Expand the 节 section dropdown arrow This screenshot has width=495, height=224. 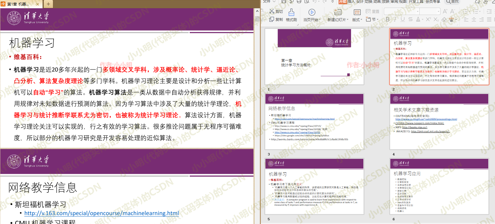coord(378,20)
